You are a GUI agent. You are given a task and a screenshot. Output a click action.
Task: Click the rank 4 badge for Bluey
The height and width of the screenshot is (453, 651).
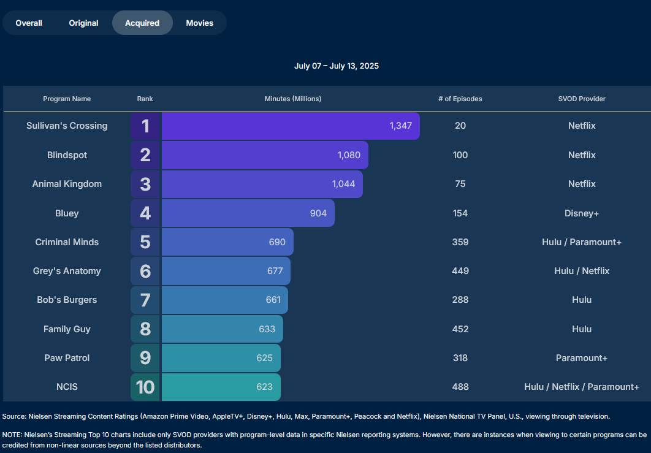pos(145,213)
